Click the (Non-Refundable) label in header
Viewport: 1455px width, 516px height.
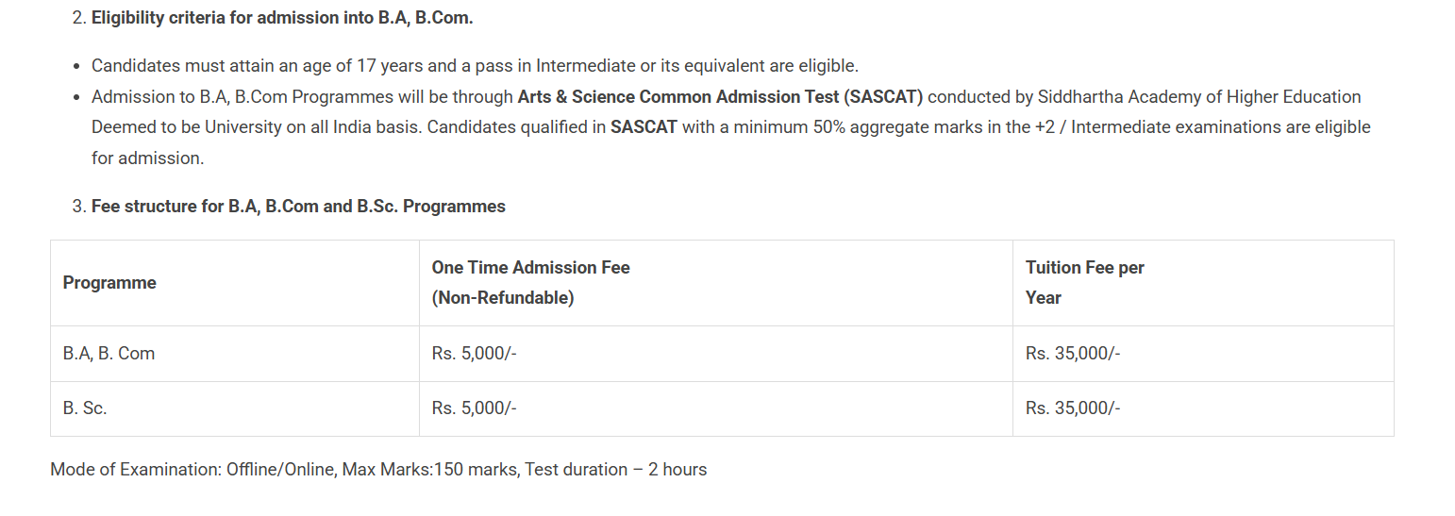point(503,297)
